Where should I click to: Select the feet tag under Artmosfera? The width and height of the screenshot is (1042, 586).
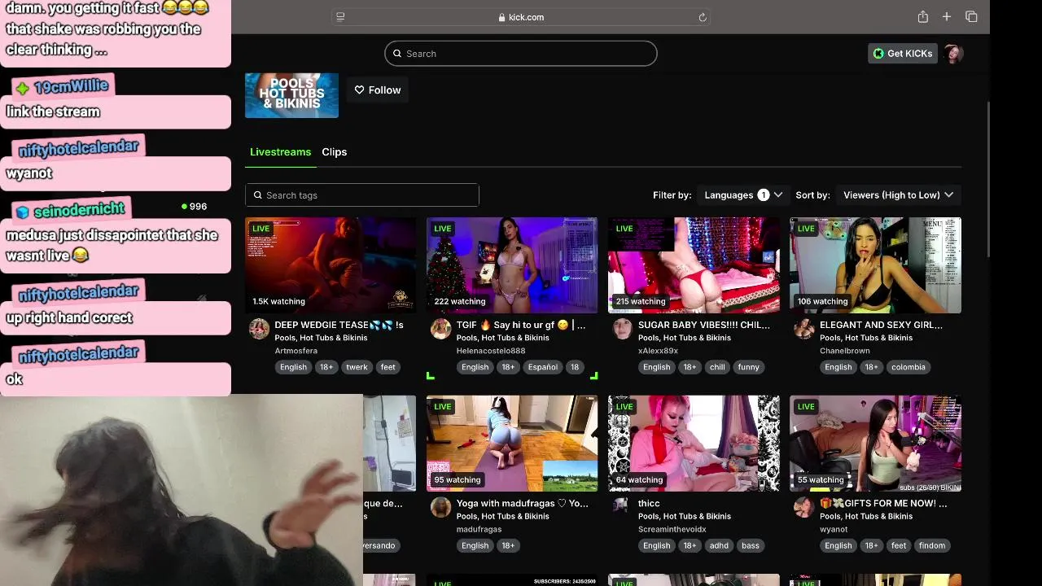(x=388, y=367)
